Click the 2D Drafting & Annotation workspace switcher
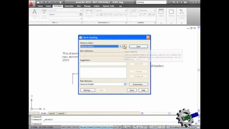The height and width of the screenshot is (129, 229). click(179, 127)
